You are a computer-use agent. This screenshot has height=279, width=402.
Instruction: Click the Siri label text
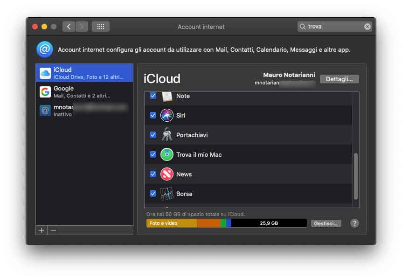[x=180, y=115]
